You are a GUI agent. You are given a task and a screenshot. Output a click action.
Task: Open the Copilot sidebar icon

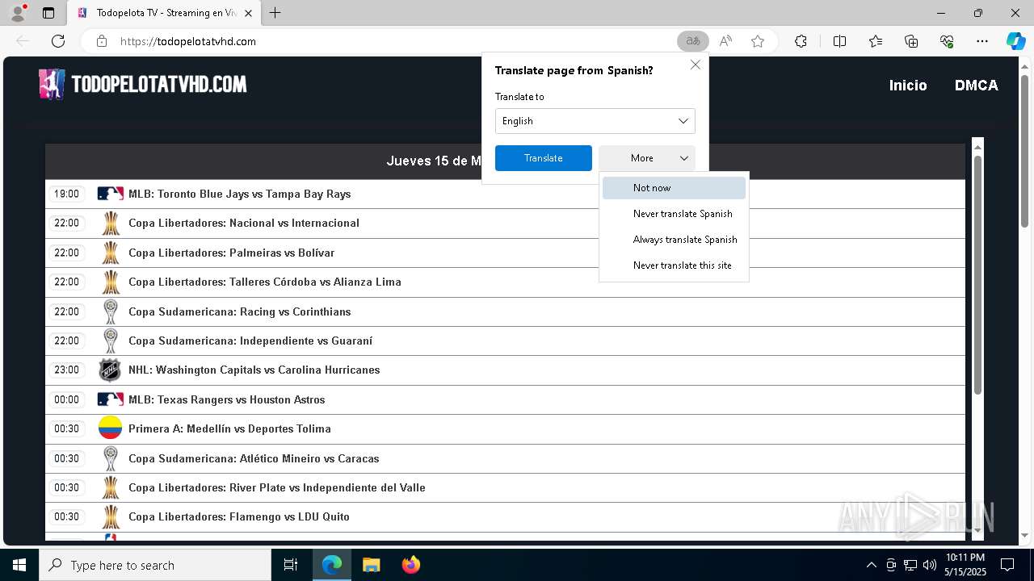pyautogui.click(x=1015, y=41)
